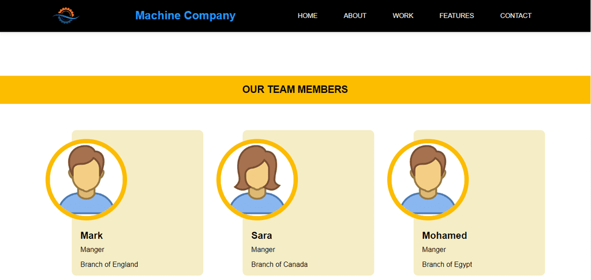Go to the ABOUT page
Viewport: 591px width, 280px height.
355,16
